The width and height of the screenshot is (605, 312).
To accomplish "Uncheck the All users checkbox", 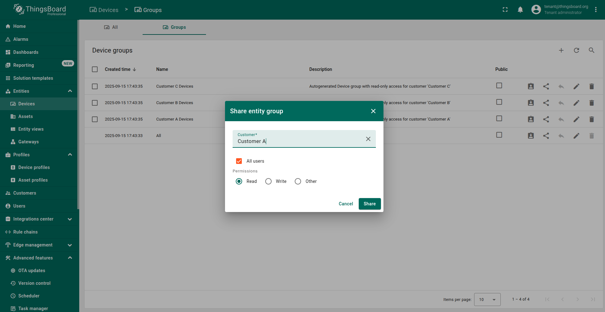I will click(x=239, y=161).
